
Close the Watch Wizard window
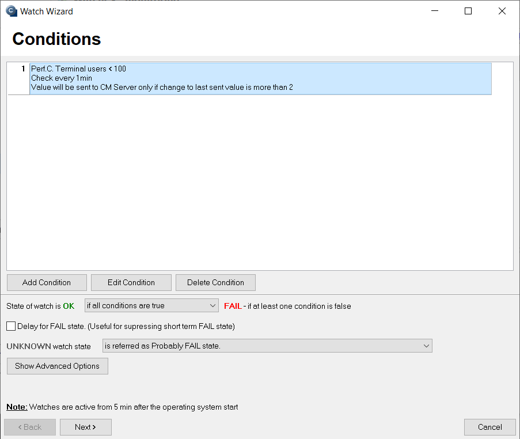[x=502, y=11]
